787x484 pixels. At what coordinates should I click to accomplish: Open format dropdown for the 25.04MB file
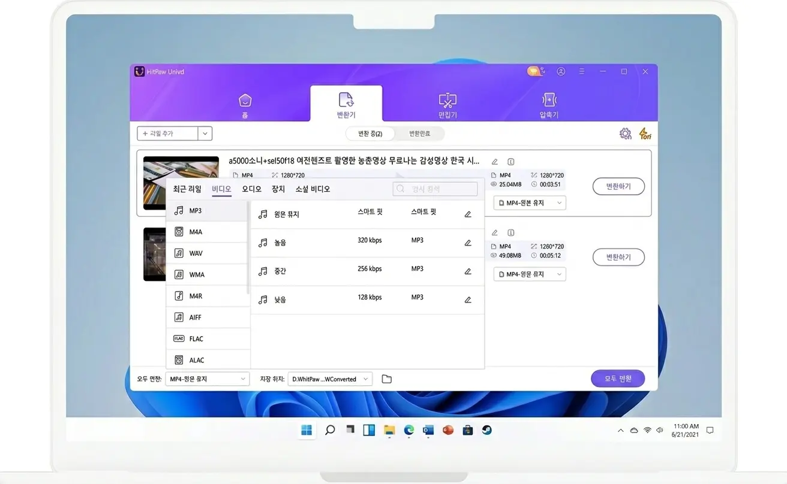click(x=530, y=203)
